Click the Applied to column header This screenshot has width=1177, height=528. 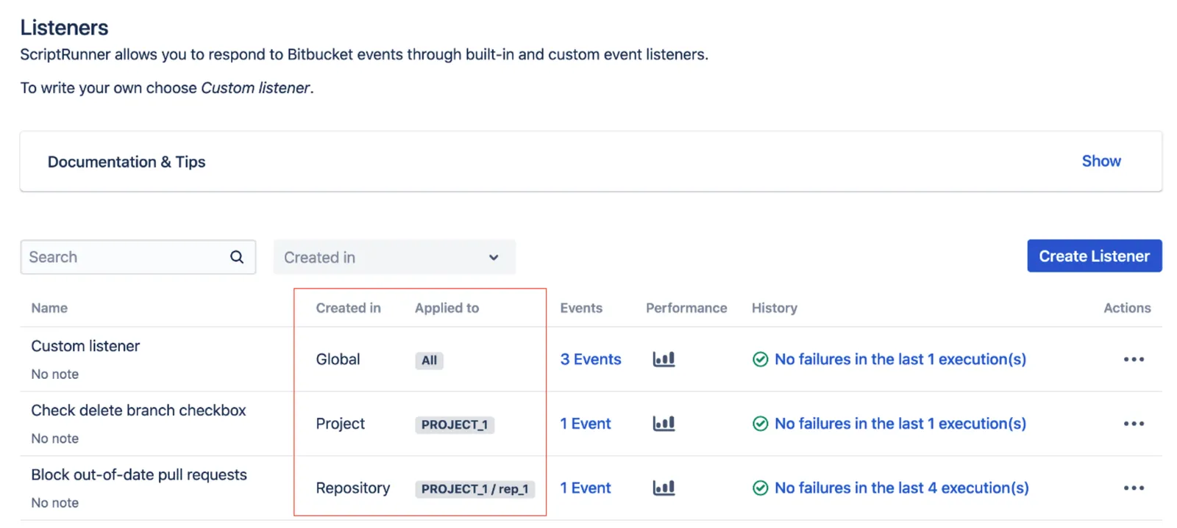tap(447, 308)
